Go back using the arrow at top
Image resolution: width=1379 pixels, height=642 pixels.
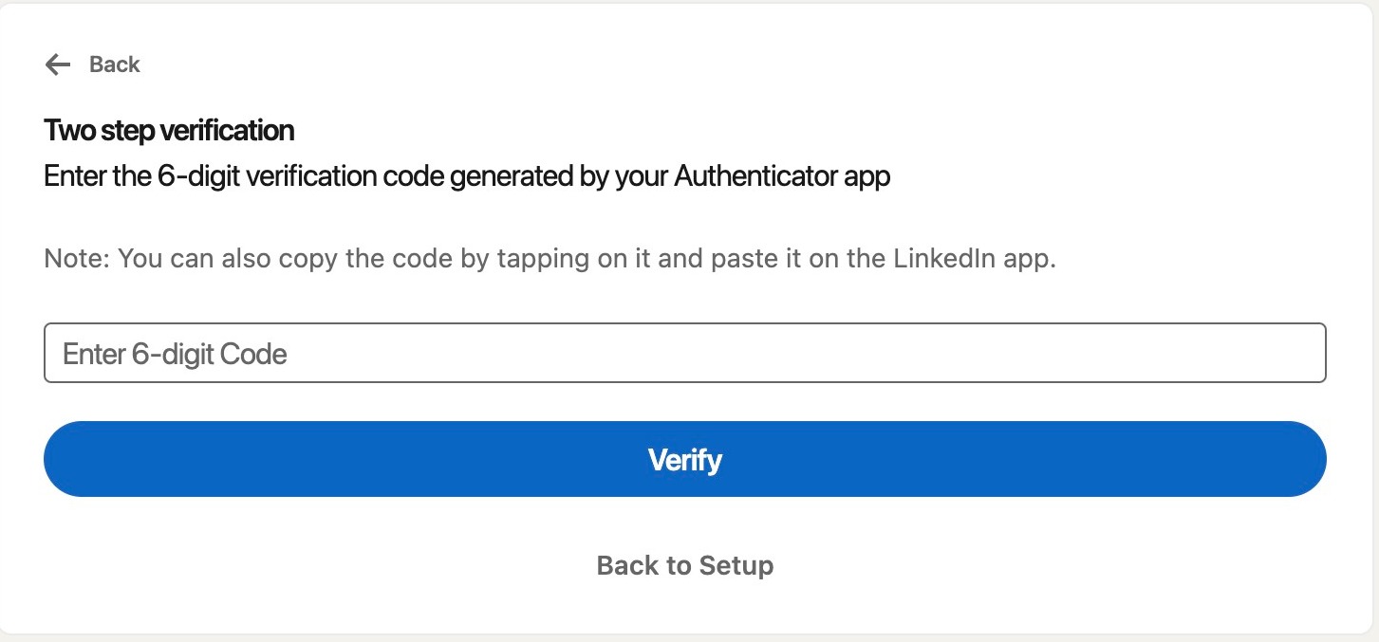pos(58,64)
